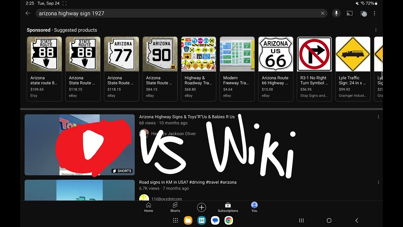
Task: Open the app drawer grid icon
Action: (175, 220)
